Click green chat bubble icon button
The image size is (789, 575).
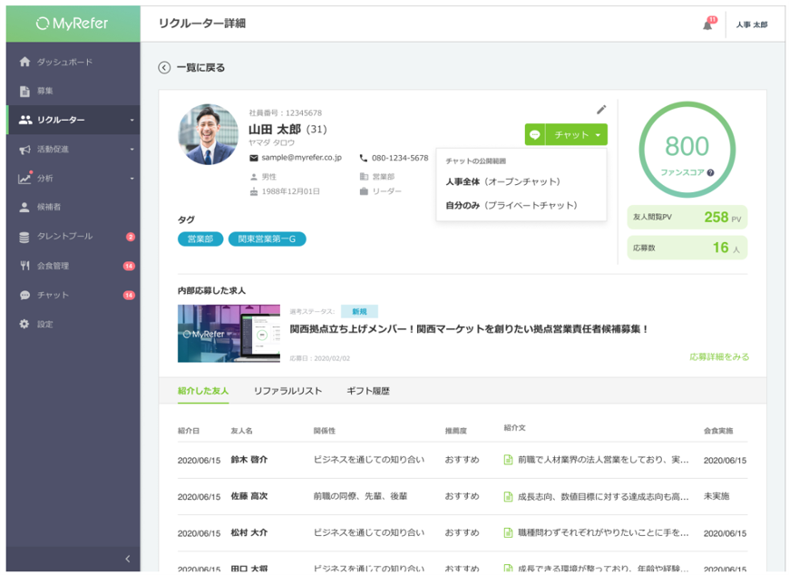535,135
